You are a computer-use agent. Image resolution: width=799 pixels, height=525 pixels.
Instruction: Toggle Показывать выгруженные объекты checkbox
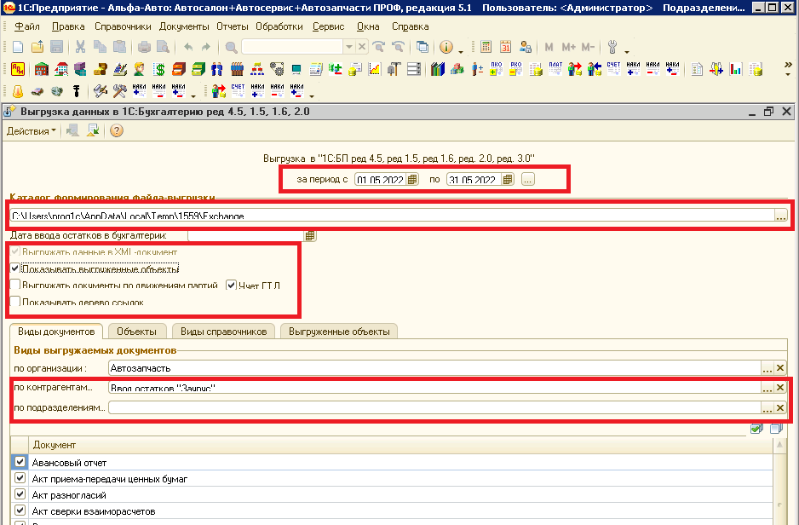point(15,268)
